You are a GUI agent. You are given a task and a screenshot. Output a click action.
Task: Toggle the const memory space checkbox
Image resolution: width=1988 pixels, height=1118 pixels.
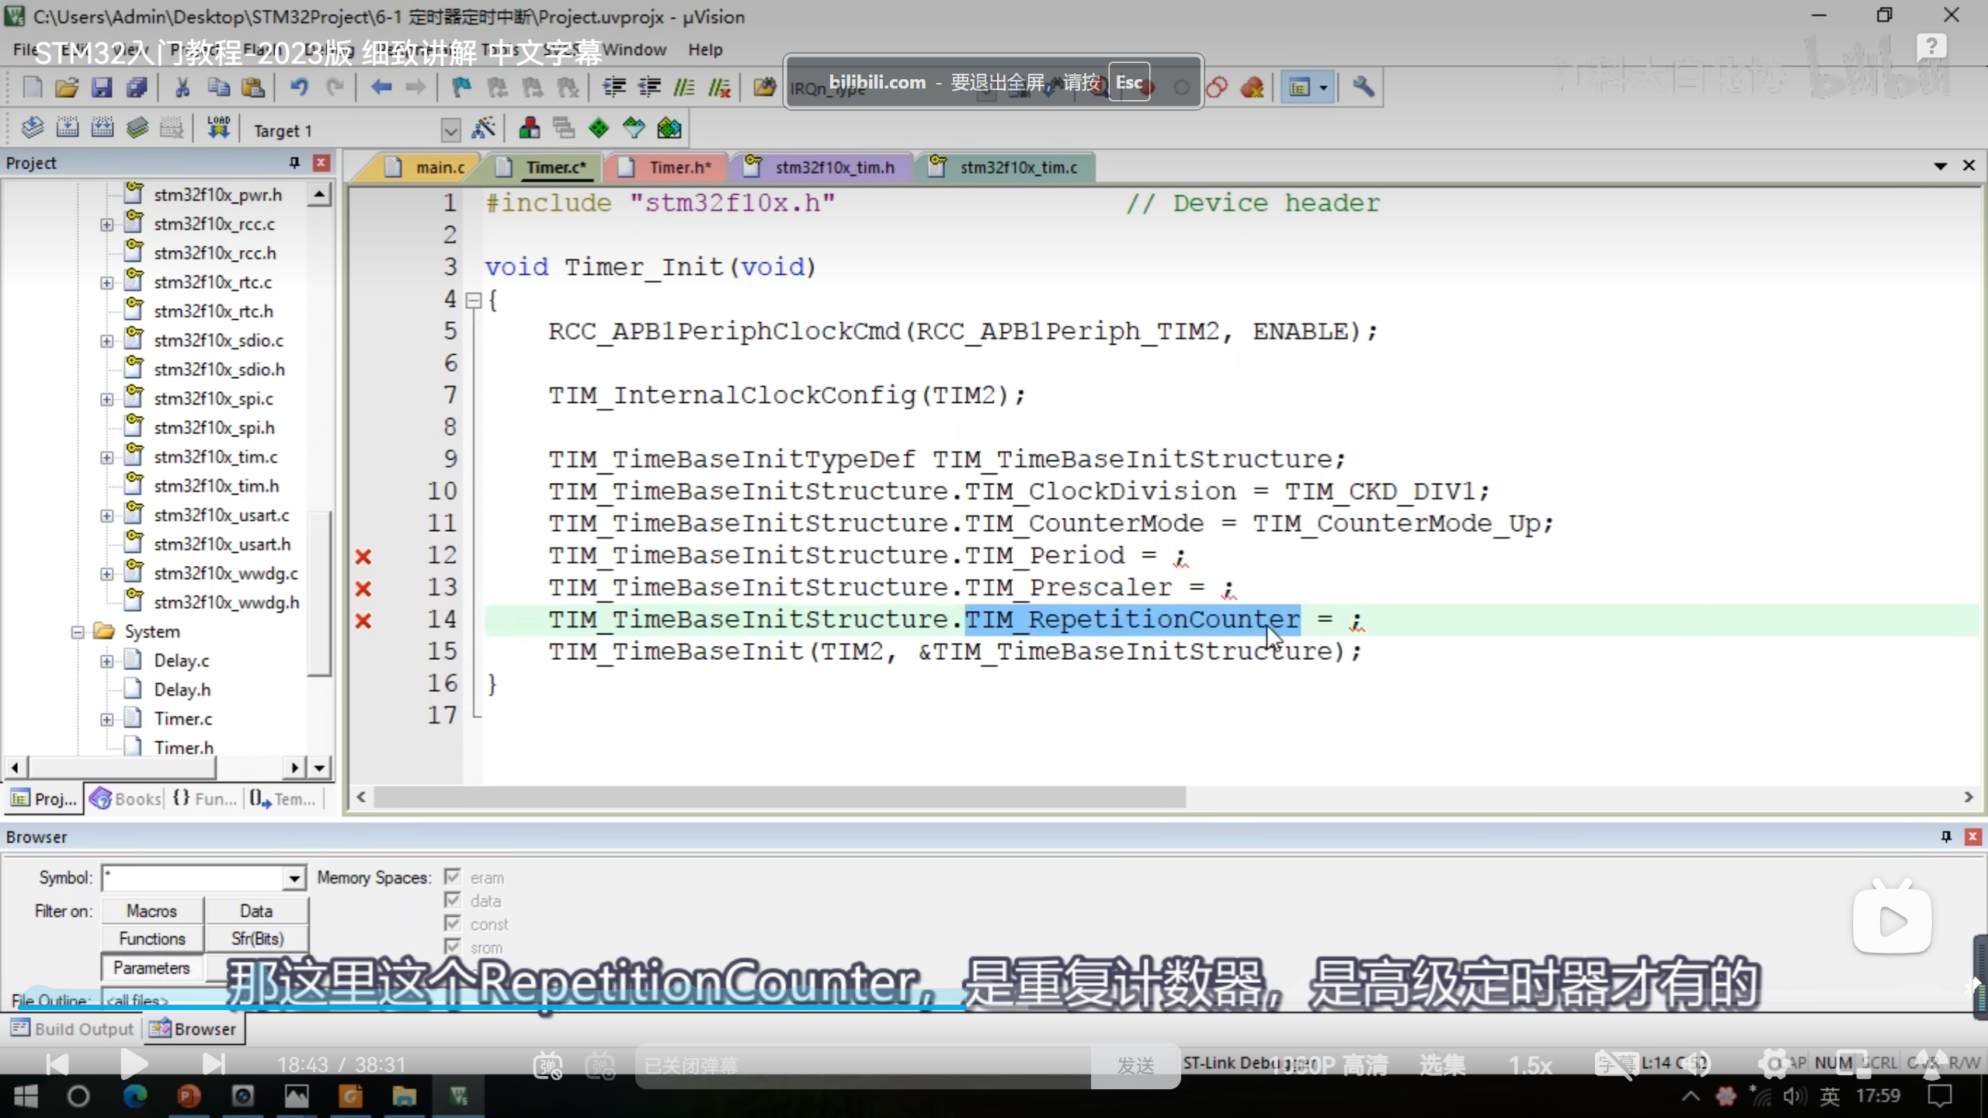pyautogui.click(x=453, y=924)
